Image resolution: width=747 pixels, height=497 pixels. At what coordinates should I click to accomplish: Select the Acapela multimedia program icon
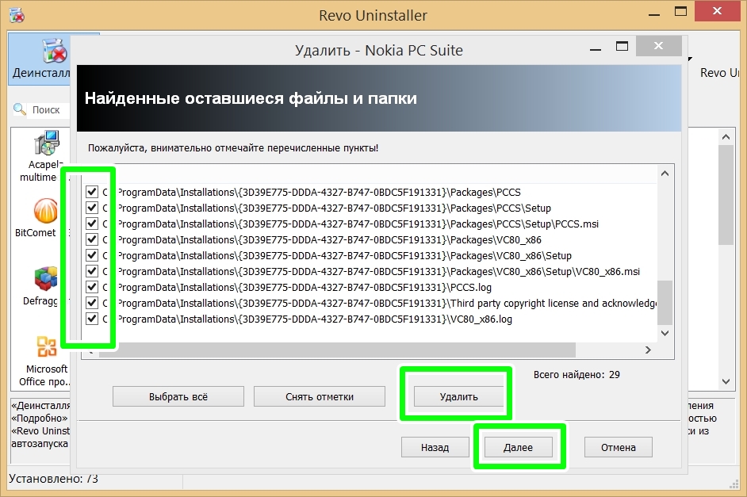tap(46, 144)
